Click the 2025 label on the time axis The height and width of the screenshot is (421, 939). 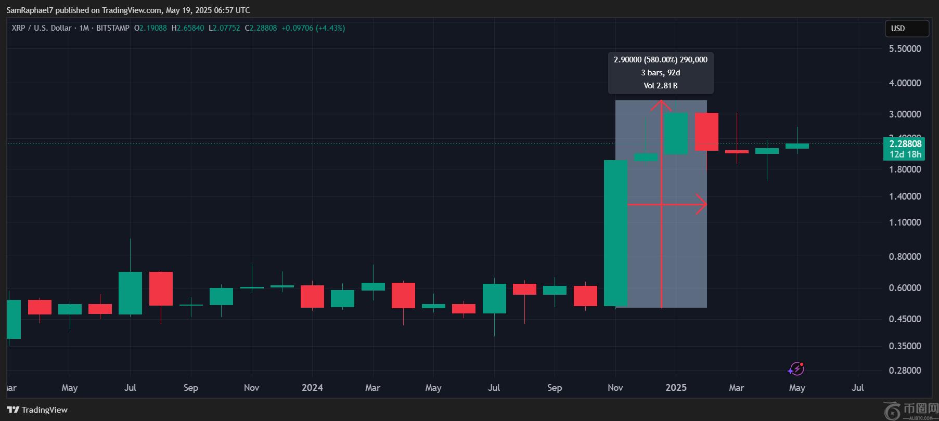click(x=676, y=388)
